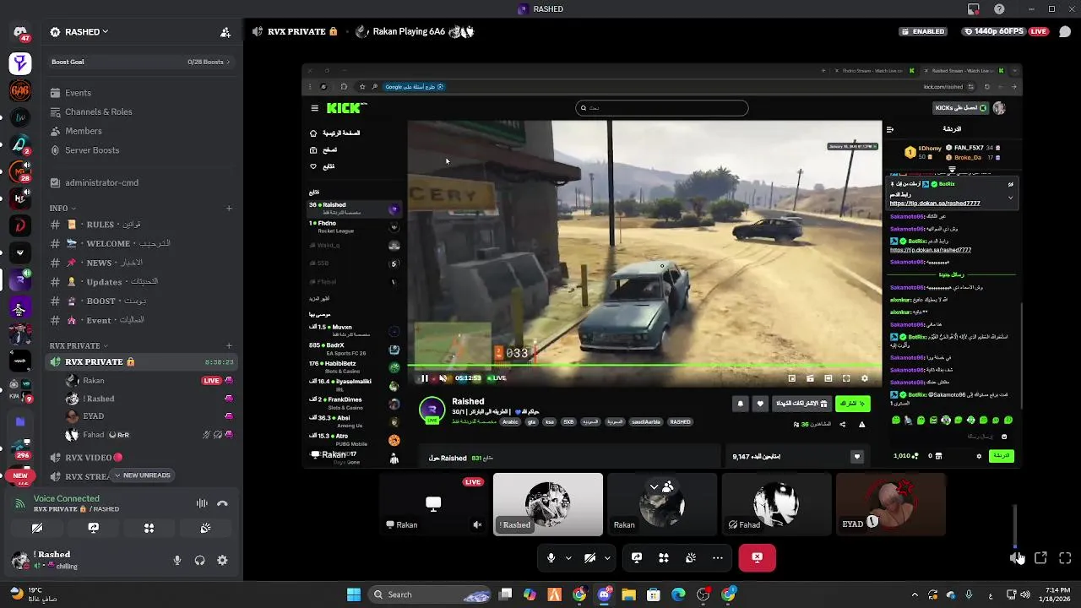This screenshot has height=608, width=1081.
Task: Jump to NEW UNREADS
Action: (x=142, y=475)
